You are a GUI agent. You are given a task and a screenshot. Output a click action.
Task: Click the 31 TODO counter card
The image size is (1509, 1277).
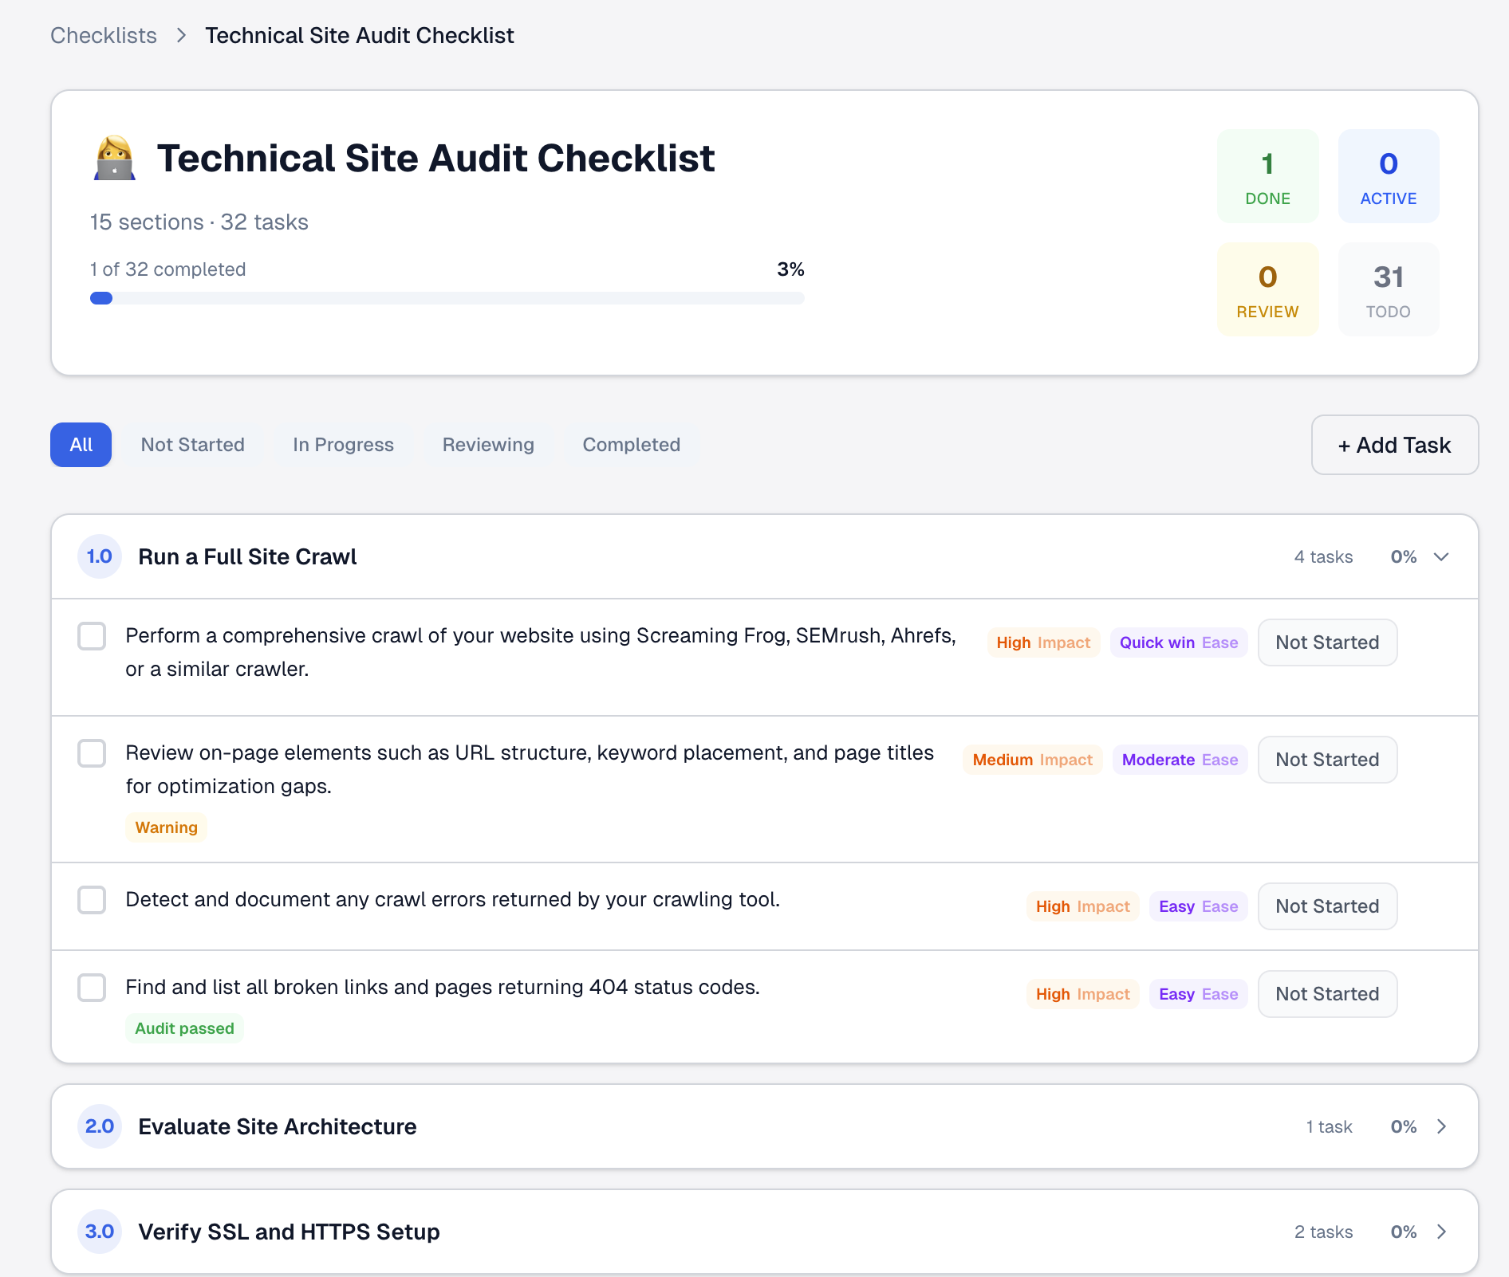pyautogui.click(x=1388, y=289)
